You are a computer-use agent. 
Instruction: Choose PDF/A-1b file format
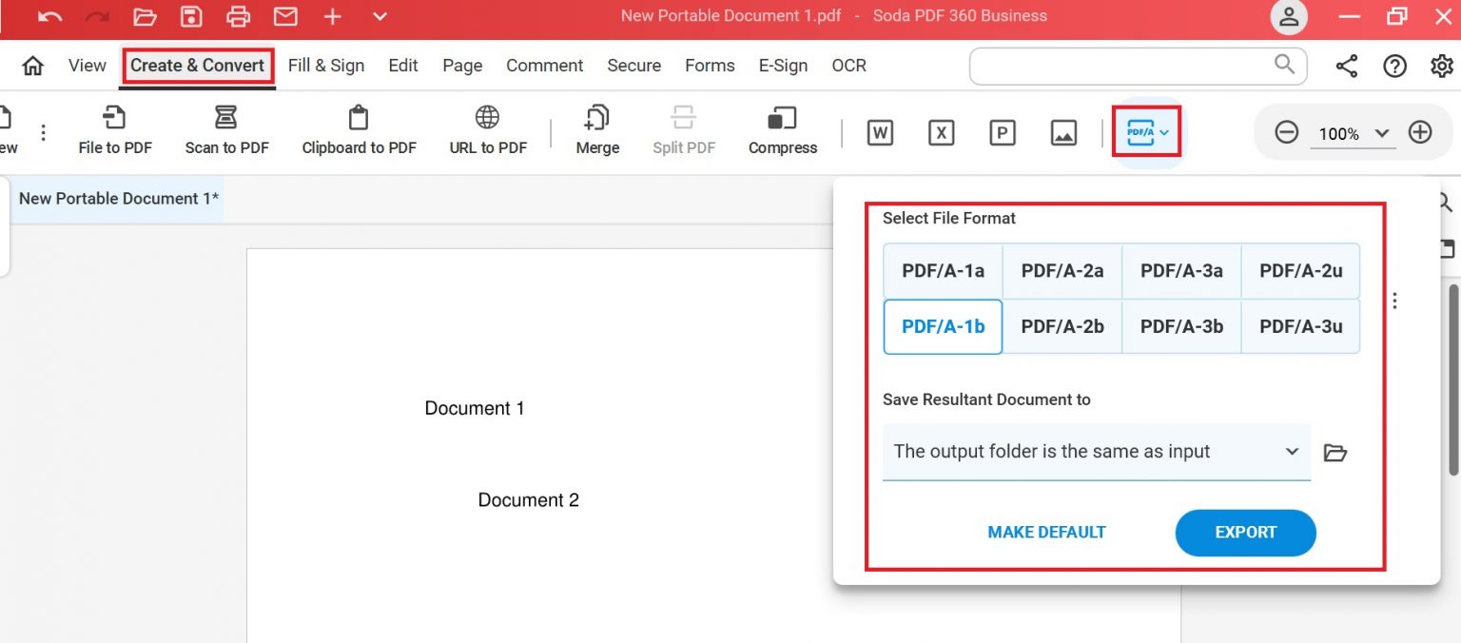(x=943, y=326)
